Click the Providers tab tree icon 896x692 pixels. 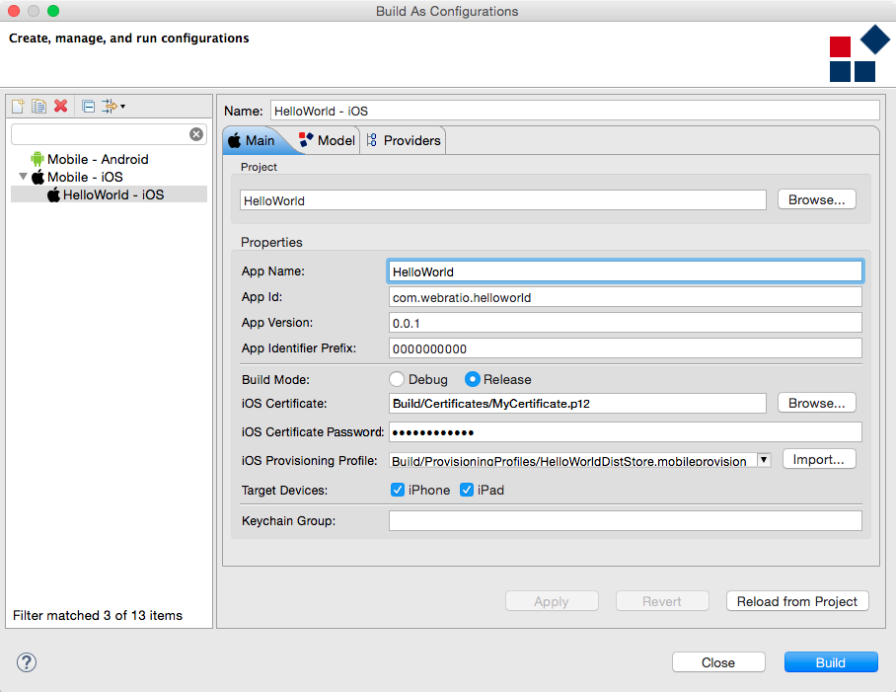[371, 140]
